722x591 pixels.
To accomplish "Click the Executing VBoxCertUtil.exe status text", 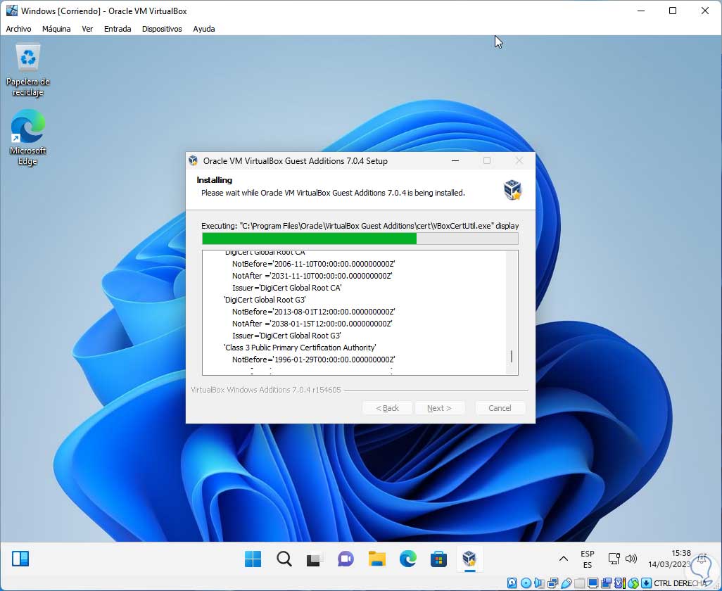I will click(360, 226).
